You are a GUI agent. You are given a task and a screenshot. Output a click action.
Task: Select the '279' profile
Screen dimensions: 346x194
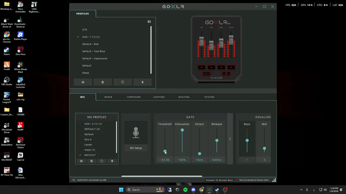(x=85, y=30)
